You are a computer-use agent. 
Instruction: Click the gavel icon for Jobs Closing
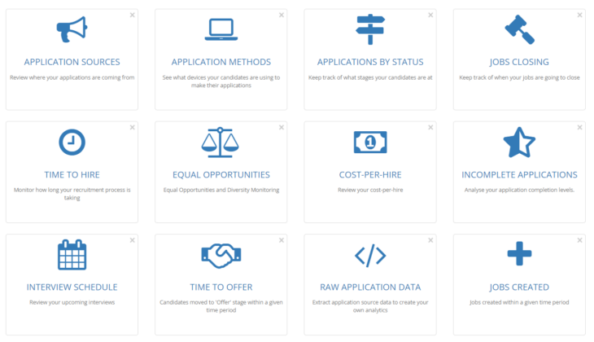click(519, 30)
